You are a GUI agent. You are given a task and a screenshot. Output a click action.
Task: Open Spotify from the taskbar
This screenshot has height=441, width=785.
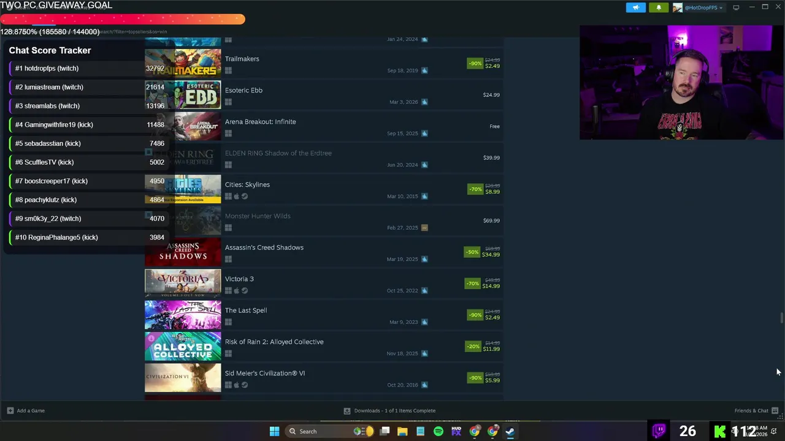[438, 431]
